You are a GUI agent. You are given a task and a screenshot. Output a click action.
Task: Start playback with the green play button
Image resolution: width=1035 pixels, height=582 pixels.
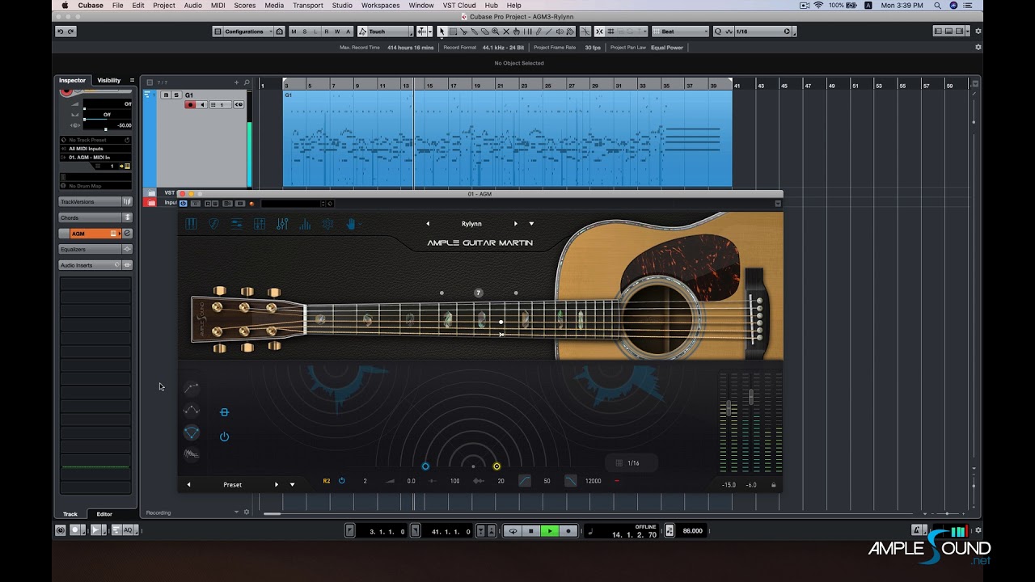point(549,531)
